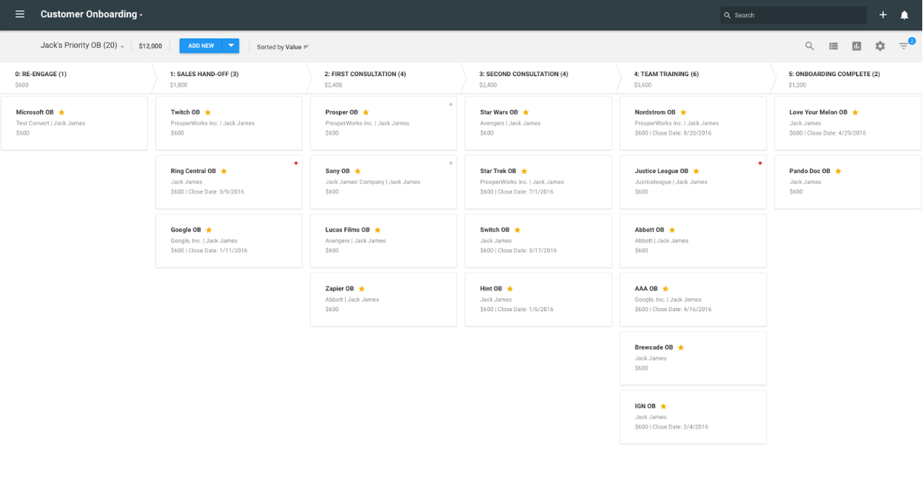Screen dimensions: 923x488
Task: Open Jack's Priority OB filter dropdown
Action: pyautogui.click(x=82, y=46)
